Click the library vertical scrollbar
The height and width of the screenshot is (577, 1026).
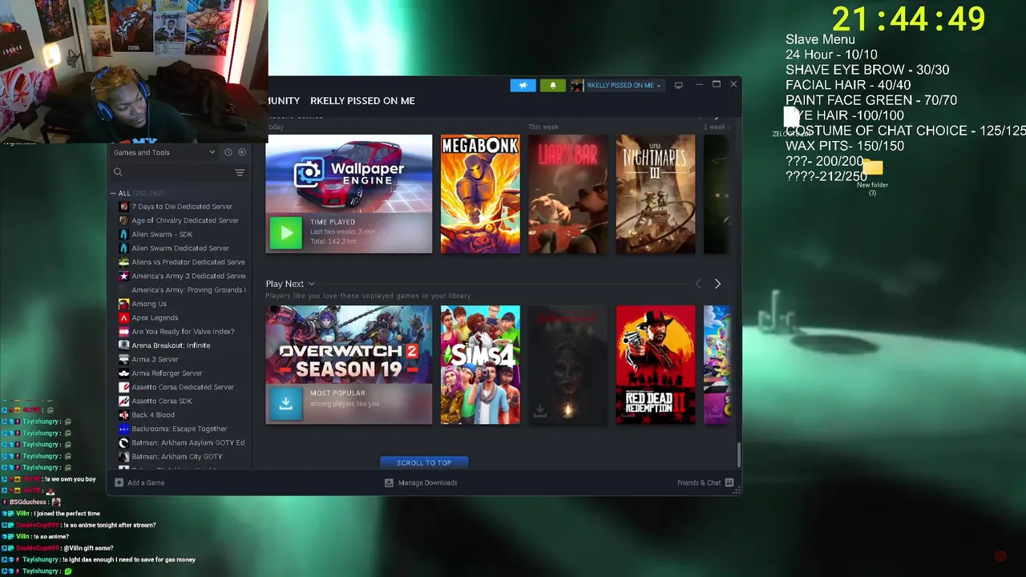coord(738,454)
